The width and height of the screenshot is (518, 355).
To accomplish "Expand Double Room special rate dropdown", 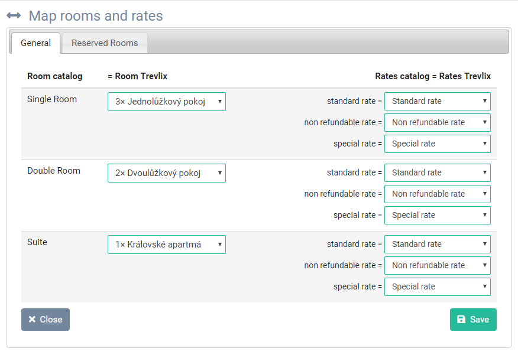I will 438,215.
